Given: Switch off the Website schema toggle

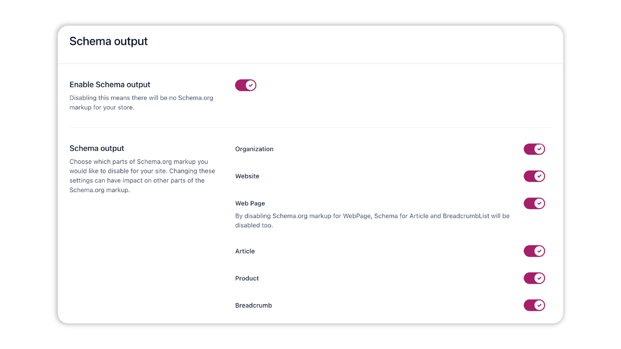Looking at the screenshot, I should pos(534,176).
